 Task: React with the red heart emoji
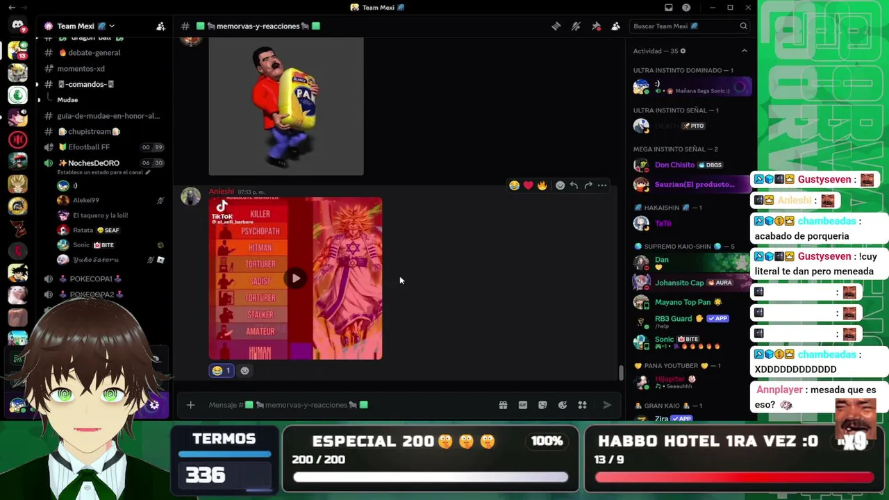click(x=528, y=185)
